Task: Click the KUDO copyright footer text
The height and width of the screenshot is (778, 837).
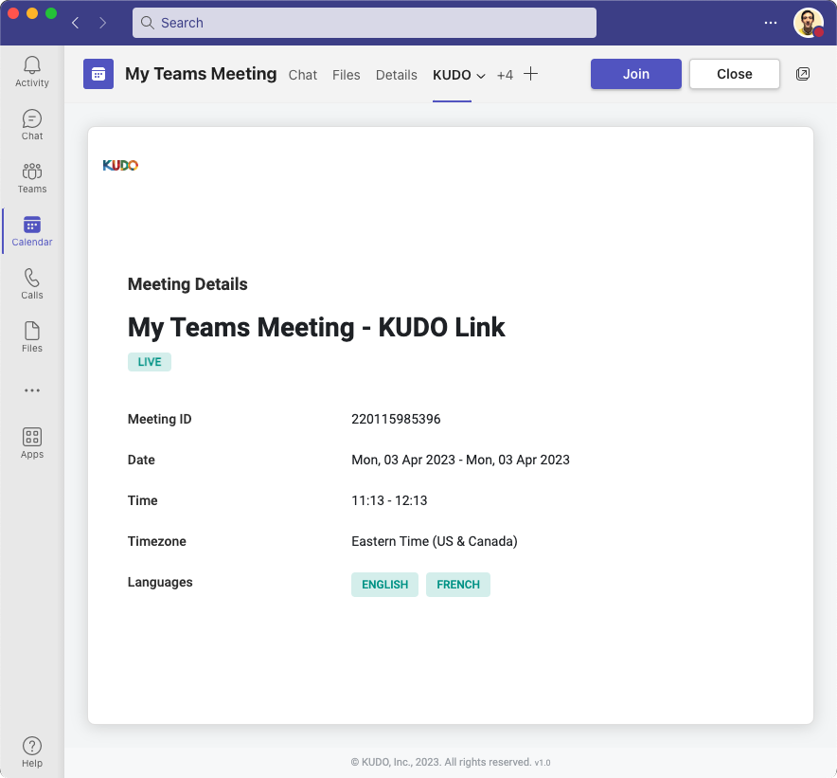Action: point(451,762)
